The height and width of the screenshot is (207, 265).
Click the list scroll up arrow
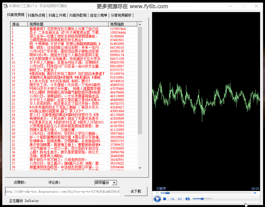[140, 24]
